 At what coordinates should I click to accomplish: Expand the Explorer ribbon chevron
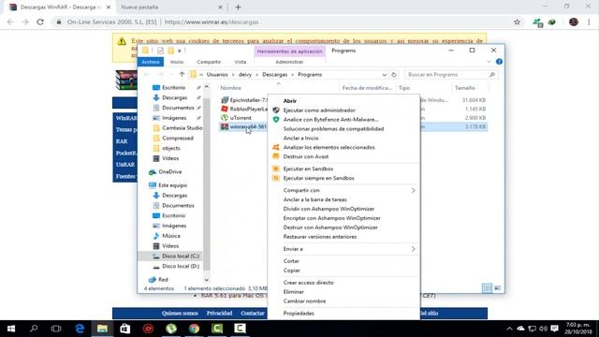point(489,62)
